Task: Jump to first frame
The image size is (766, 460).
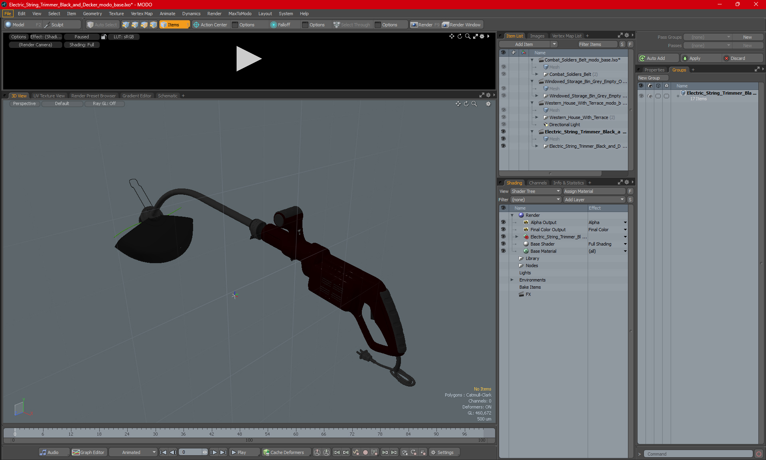Action: coord(163,452)
